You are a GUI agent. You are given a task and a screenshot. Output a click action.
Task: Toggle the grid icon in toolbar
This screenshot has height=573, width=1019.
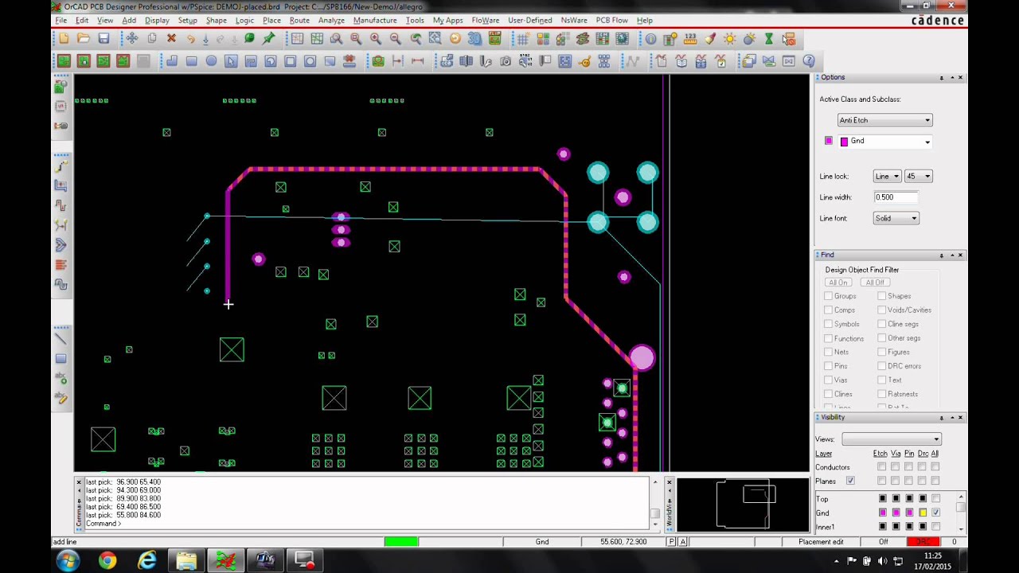tap(522, 38)
